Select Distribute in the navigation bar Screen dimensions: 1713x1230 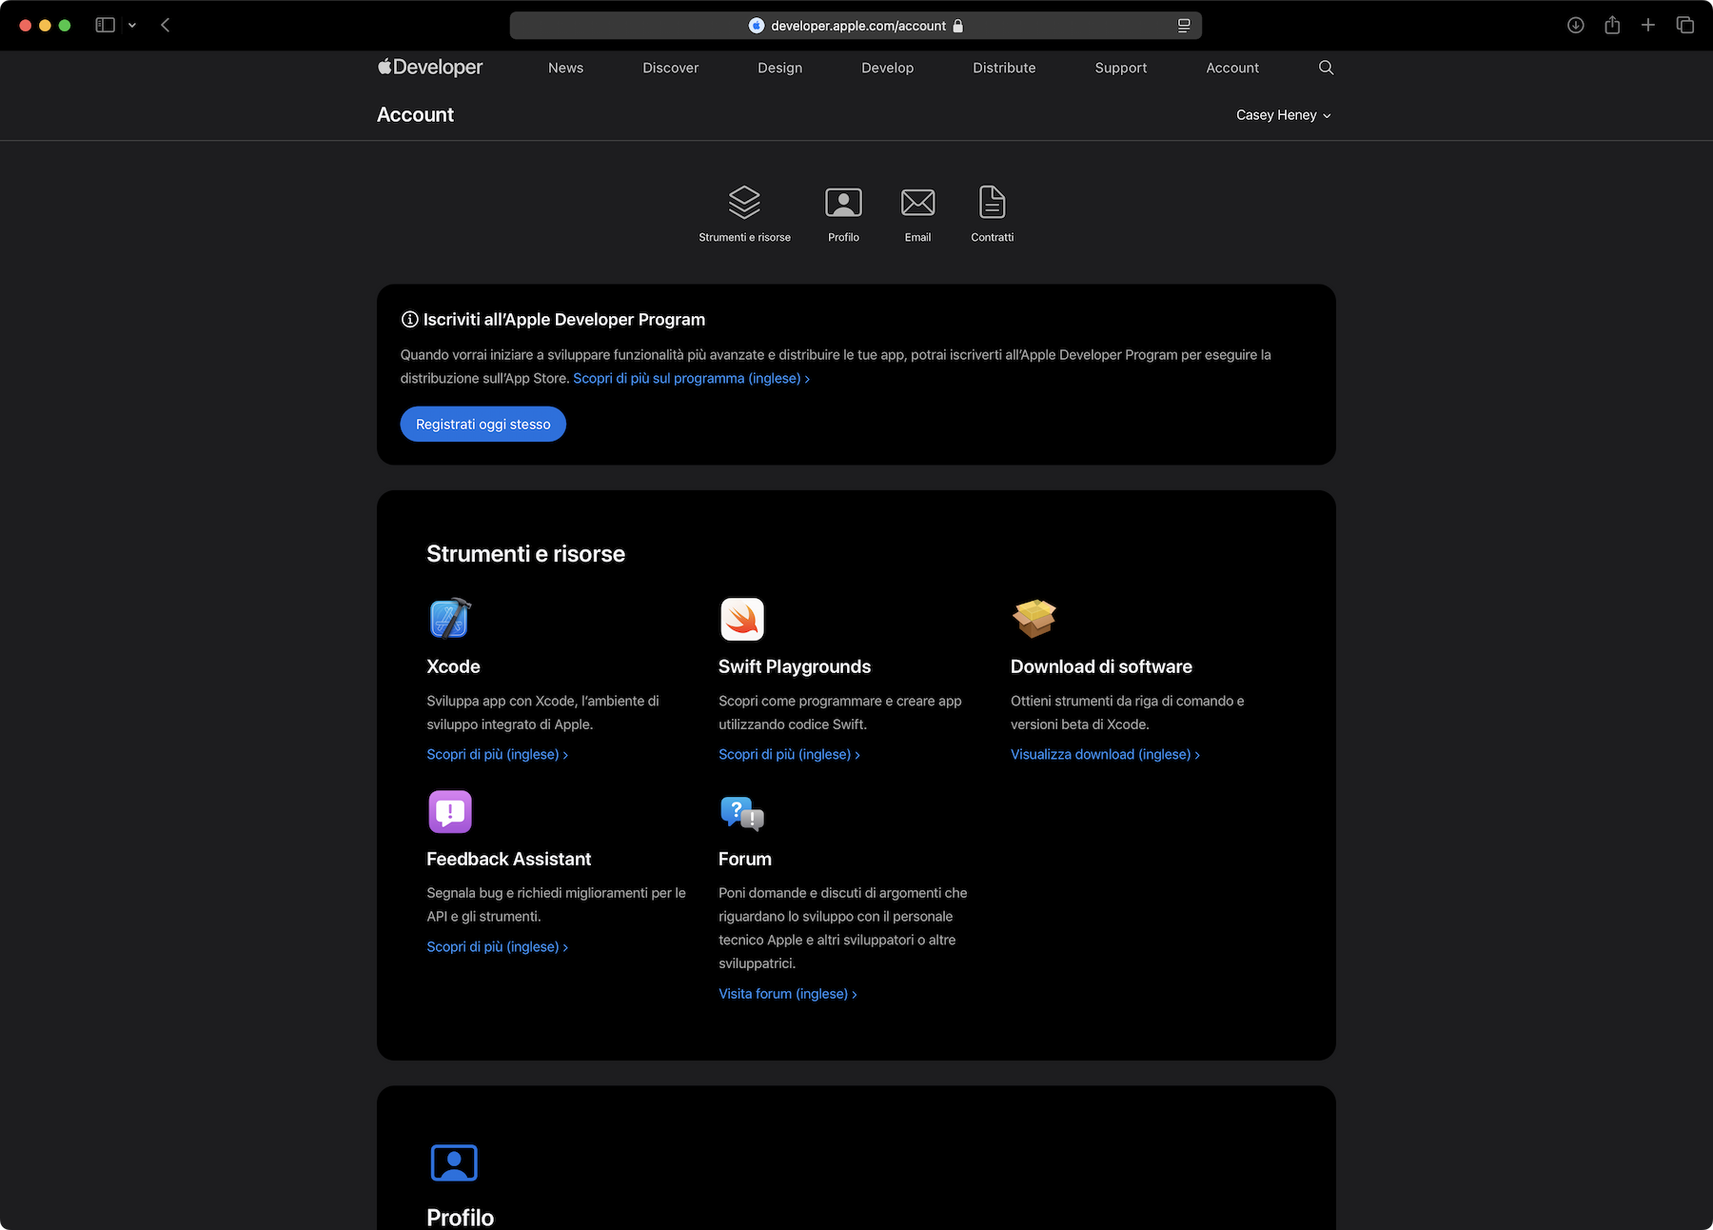[x=1004, y=68]
